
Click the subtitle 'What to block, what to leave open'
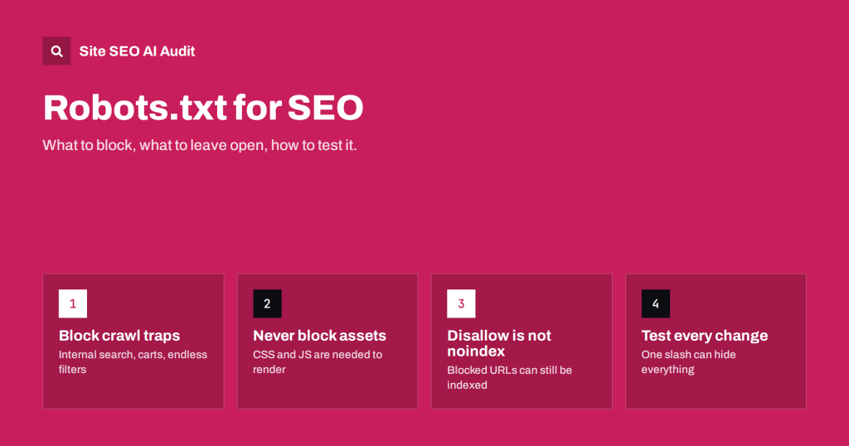(x=199, y=145)
